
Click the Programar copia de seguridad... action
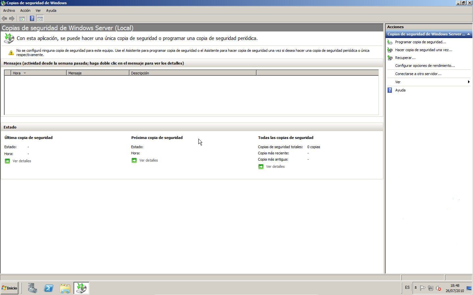pos(420,42)
